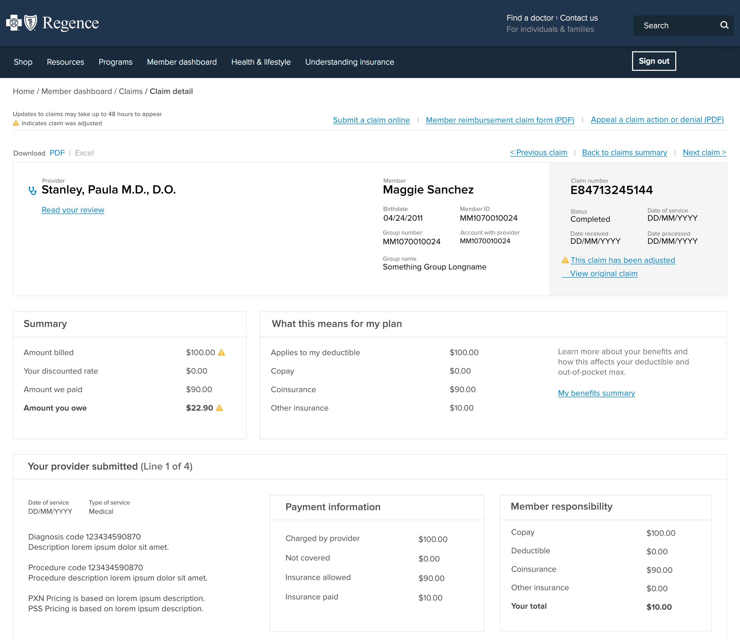Click the Regence shield logo

pos(30,23)
